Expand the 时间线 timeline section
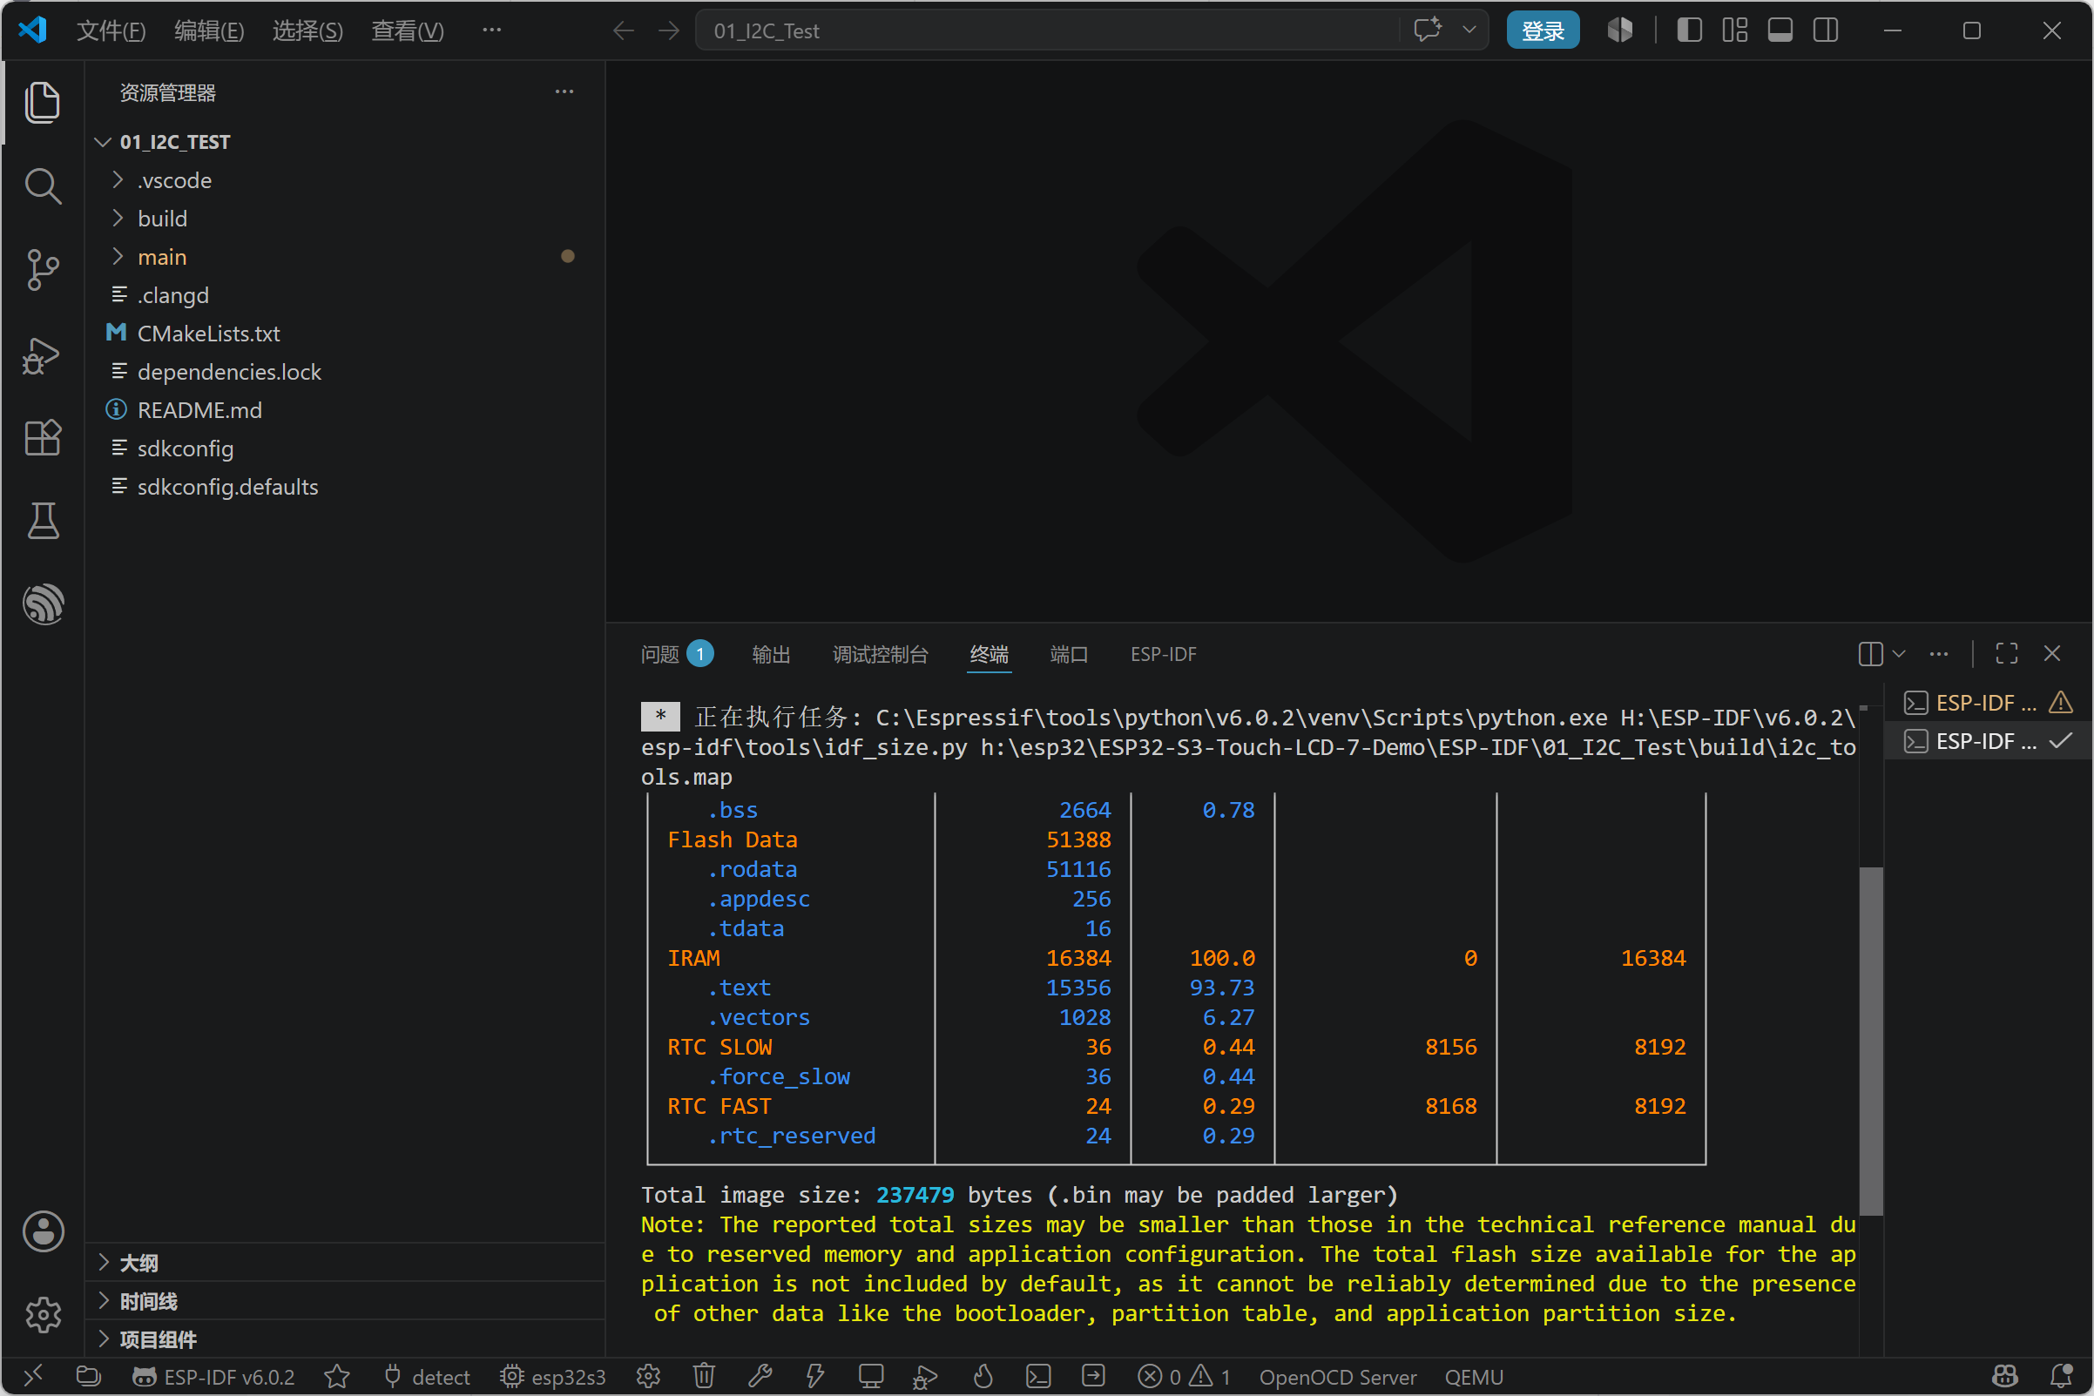Screen dimensions: 2094x1396 [346, 1301]
